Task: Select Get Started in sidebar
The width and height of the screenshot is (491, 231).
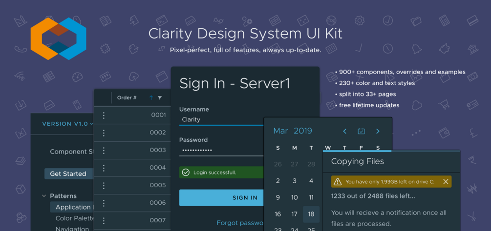Action: (69, 173)
